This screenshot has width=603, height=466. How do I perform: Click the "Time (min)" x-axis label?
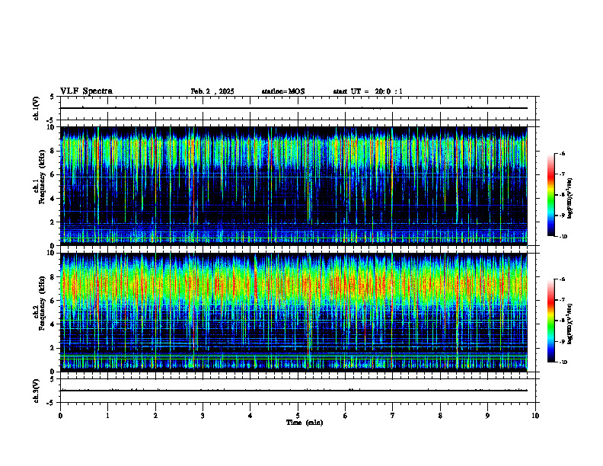click(x=305, y=423)
